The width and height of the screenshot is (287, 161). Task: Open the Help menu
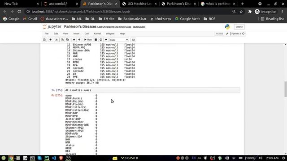tap(122, 34)
